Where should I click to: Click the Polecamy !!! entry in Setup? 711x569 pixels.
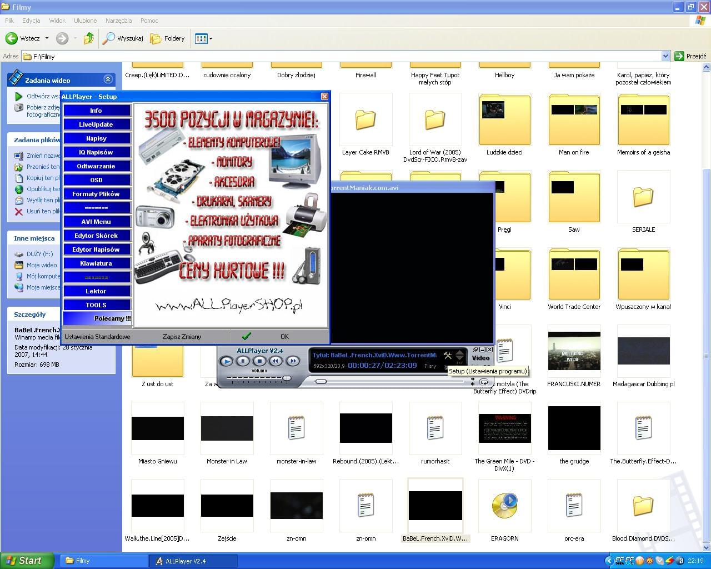click(97, 318)
